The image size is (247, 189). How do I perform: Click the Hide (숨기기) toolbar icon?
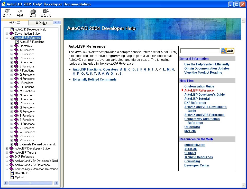pyautogui.click(x=7, y=11)
